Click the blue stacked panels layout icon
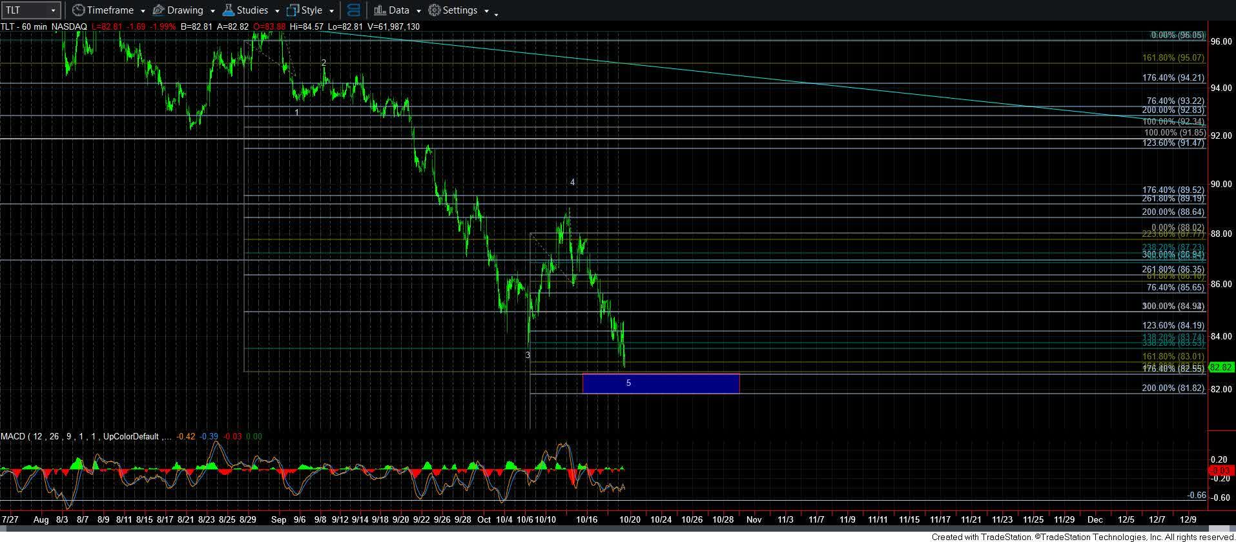Viewport: 1236px width, 542px height. [x=353, y=10]
